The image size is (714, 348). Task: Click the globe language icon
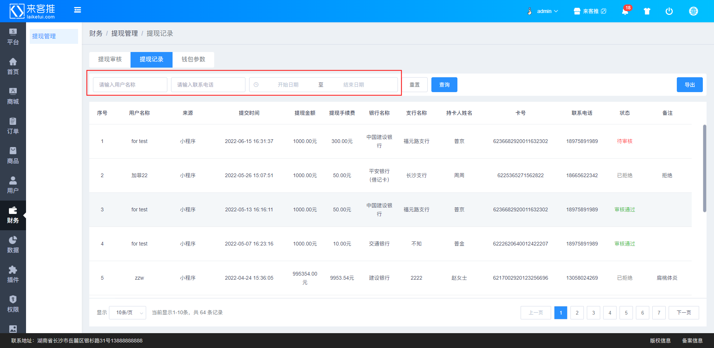click(693, 11)
